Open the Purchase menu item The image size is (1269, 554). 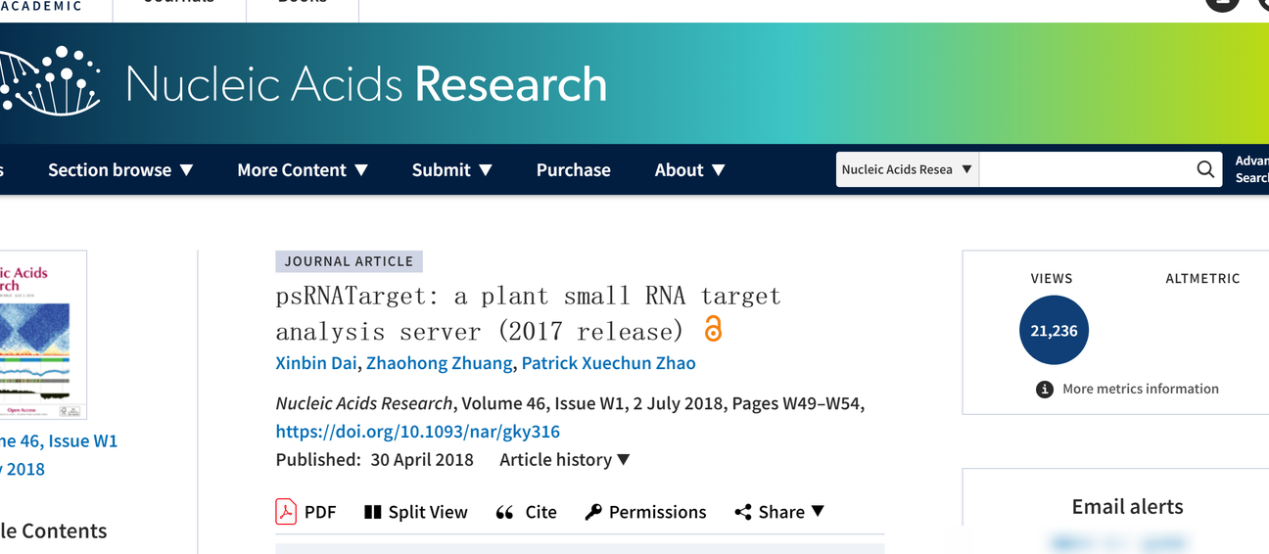(x=574, y=169)
